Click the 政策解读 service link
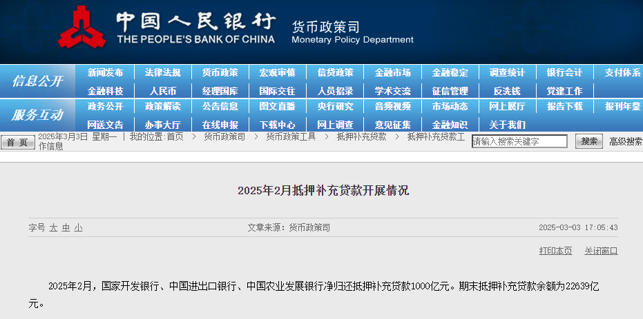Screen dimensions: 643x319 tap(162, 106)
